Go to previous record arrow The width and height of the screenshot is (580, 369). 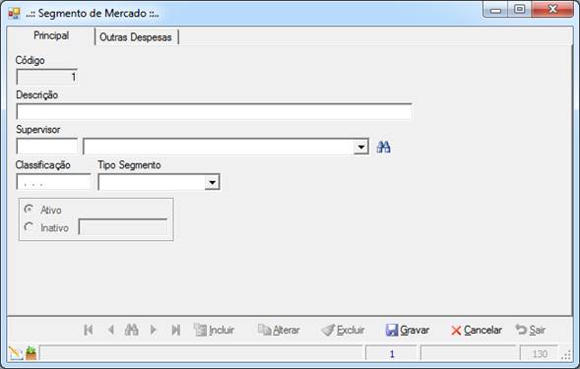pos(110,330)
